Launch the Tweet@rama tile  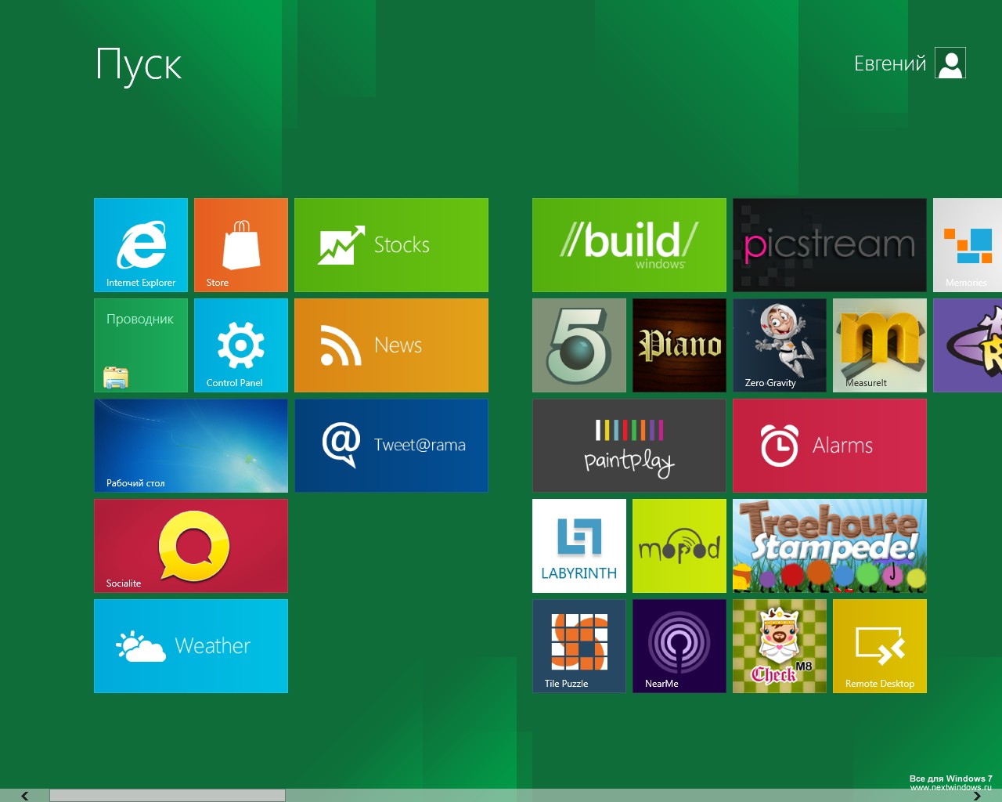point(391,446)
